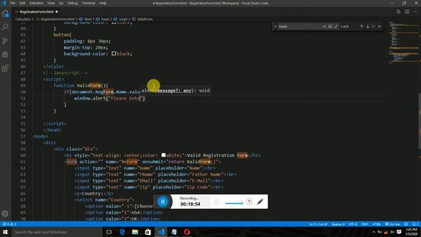Open Microsoft Edge from taskbar

122,232
